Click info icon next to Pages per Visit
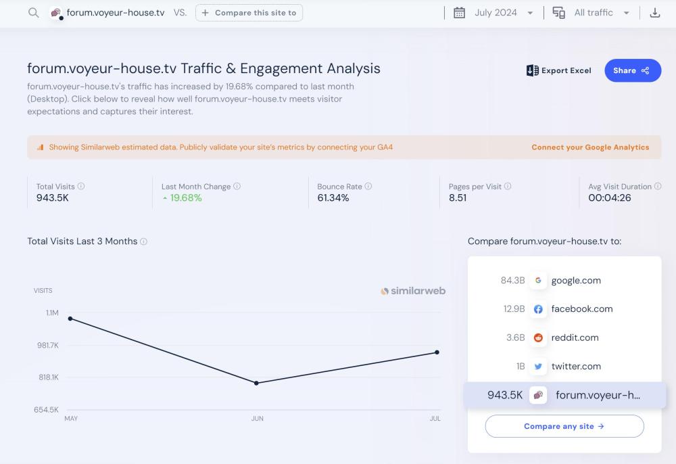 pos(508,187)
